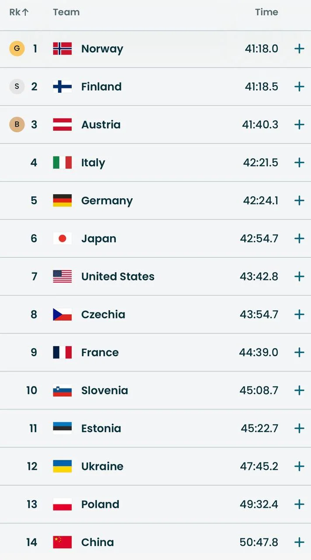Click the Time column header
Image resolution: width=311 pixels, height=560 pixels.
click(x=266, y=12)
